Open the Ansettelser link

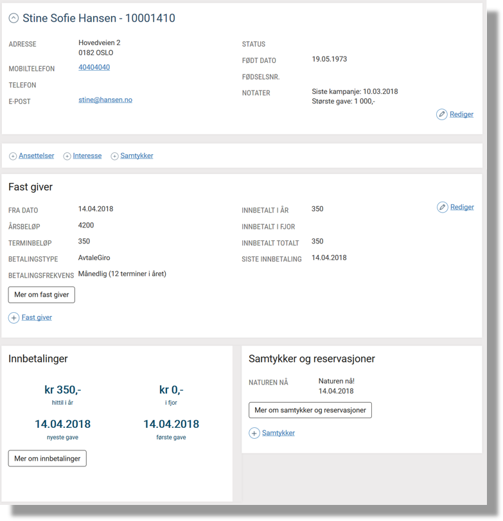point(36,155)
